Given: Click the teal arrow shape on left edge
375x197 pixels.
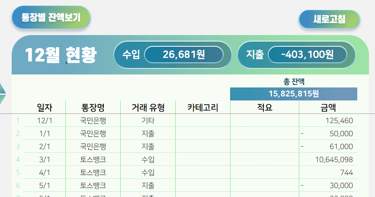Looking at the screenshot, I should [3, 94].
